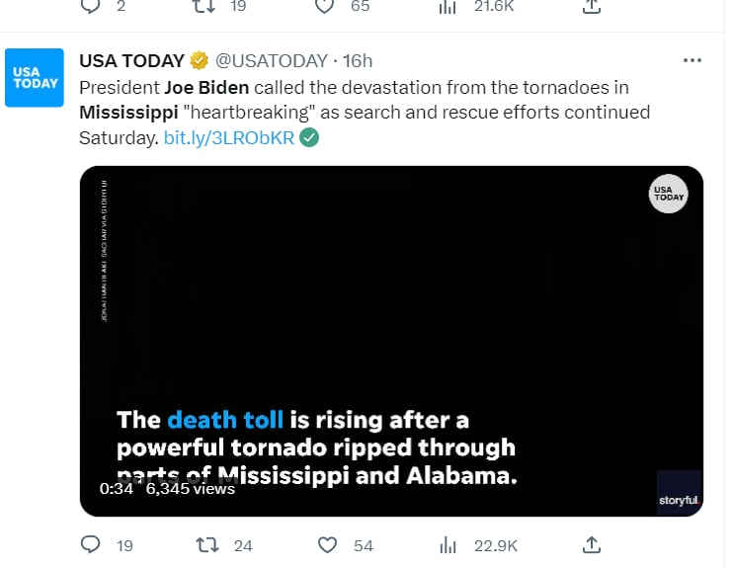Open USA TODAY profile avatar
Viewport: 733px width, 568px height.
35,78
